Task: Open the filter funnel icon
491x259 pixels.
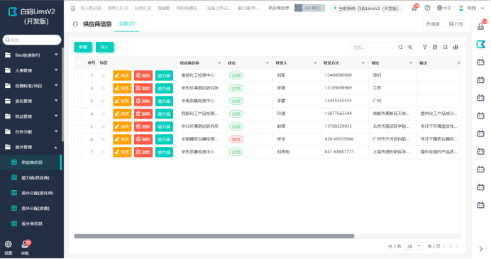Action: point(424,48)
